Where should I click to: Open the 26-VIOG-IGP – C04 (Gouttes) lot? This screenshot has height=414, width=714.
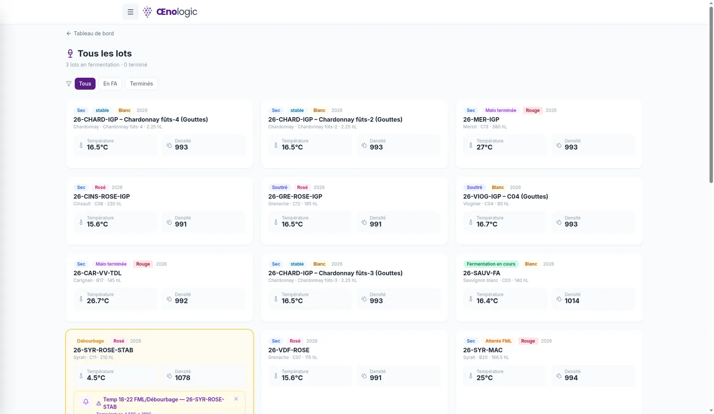506,196
